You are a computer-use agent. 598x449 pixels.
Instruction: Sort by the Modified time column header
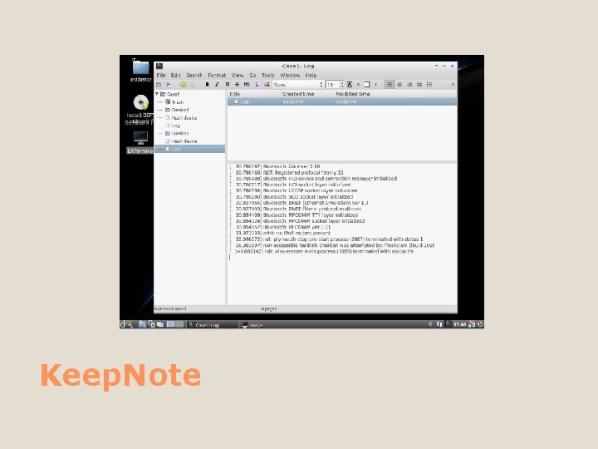coord(395,94)
